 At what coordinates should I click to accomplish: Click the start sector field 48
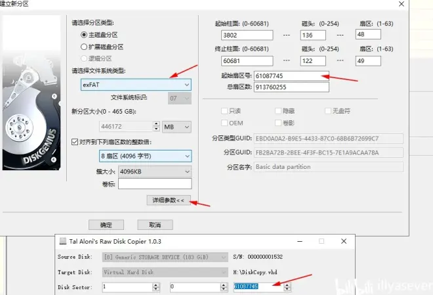click(368, 34)
